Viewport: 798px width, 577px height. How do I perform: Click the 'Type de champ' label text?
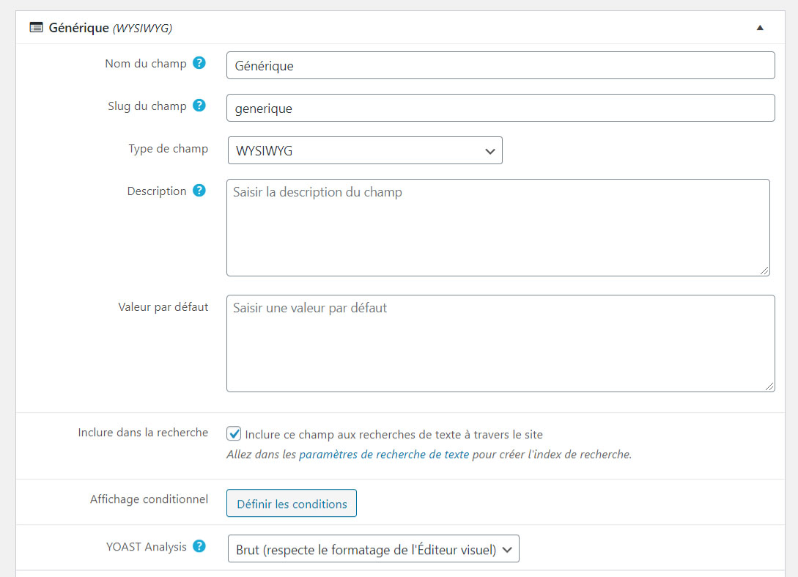click(168, 149)
